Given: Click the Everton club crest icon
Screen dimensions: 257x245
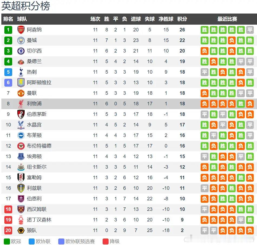Looking at the screenshot, I should pos(21,156).
